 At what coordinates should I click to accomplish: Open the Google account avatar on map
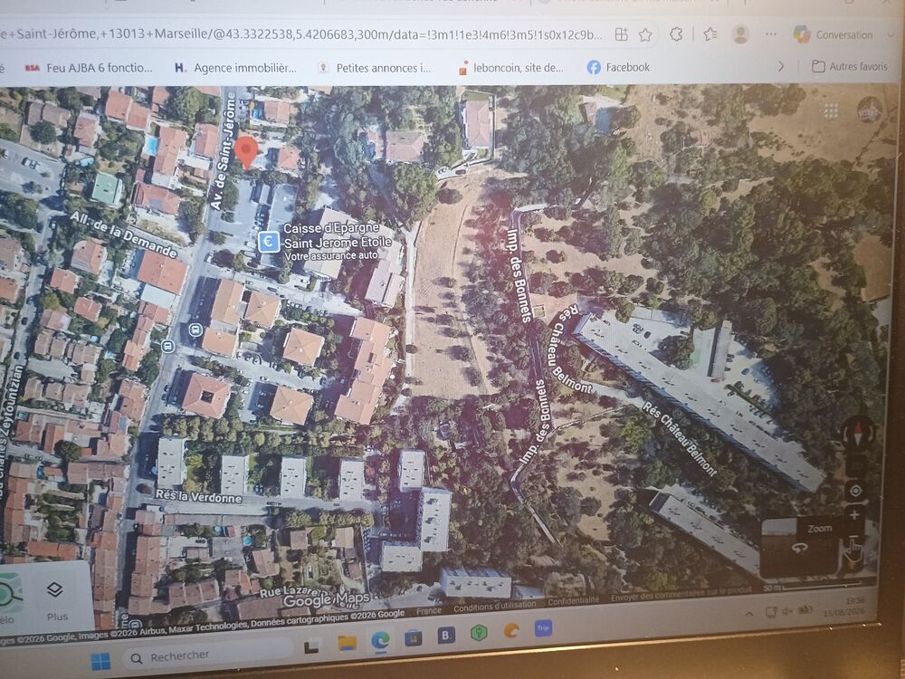coord(869,110)
